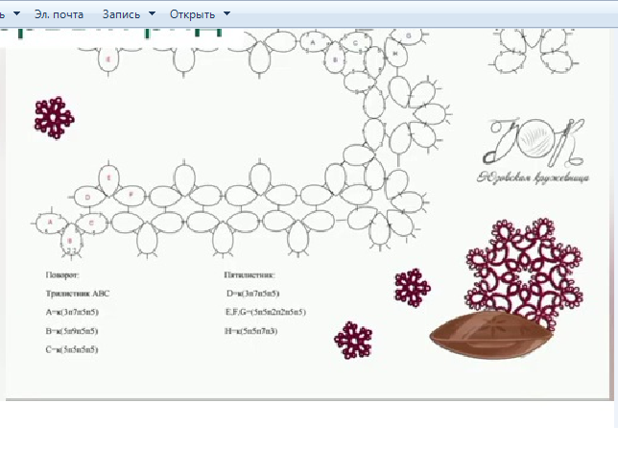Viewport: 618px width, 474px height.
Task: Click the 'B=к(5п9п5п5)' formula line
Action: [72, 331]
